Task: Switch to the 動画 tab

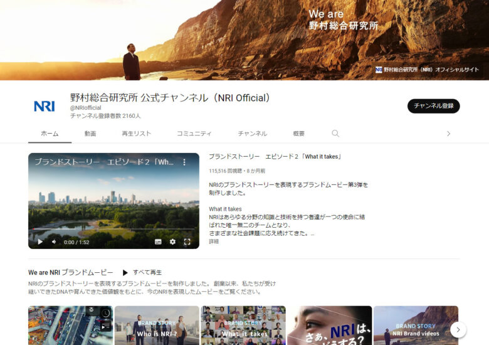Action: [90, 134]
